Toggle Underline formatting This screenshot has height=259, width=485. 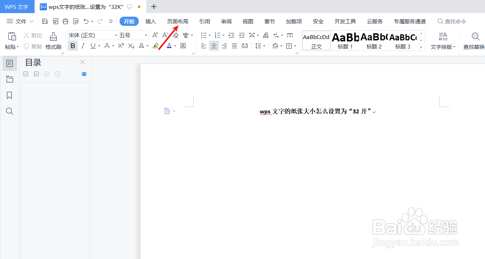tap(93, 46)
